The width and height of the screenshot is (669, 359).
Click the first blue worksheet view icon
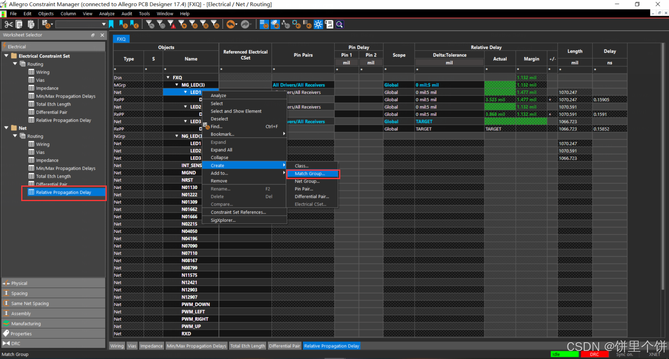pos(264,24)
